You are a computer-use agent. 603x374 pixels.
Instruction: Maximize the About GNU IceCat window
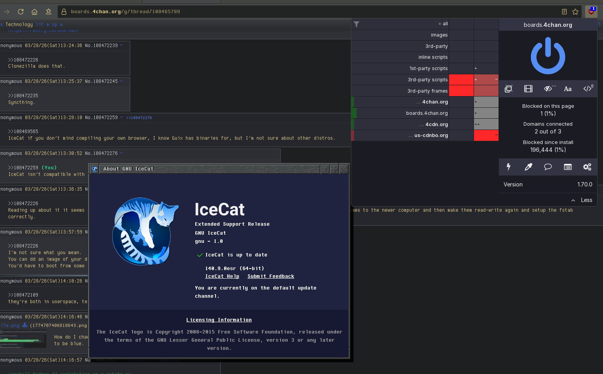tap(334, 169)
